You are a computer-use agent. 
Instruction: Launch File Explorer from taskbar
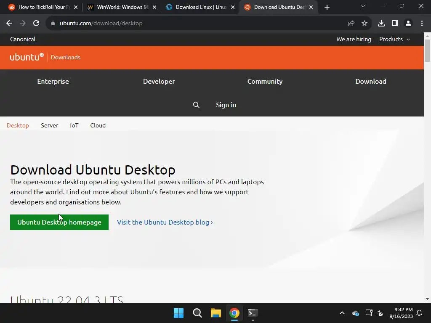[x=216, y=313]
